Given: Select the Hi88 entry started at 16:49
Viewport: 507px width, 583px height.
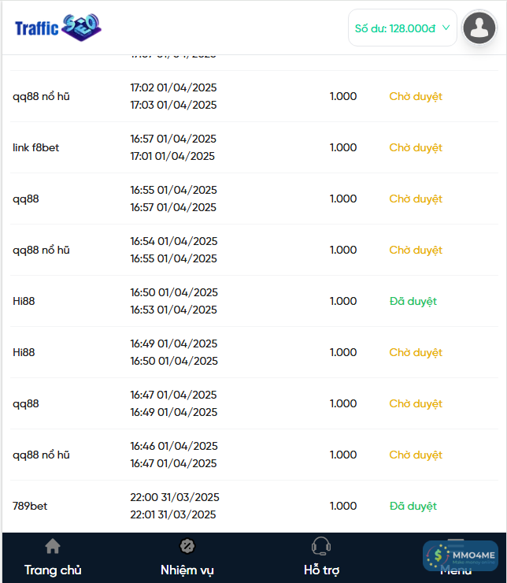Looking at the screenshot, I should (x=24, y=353).
